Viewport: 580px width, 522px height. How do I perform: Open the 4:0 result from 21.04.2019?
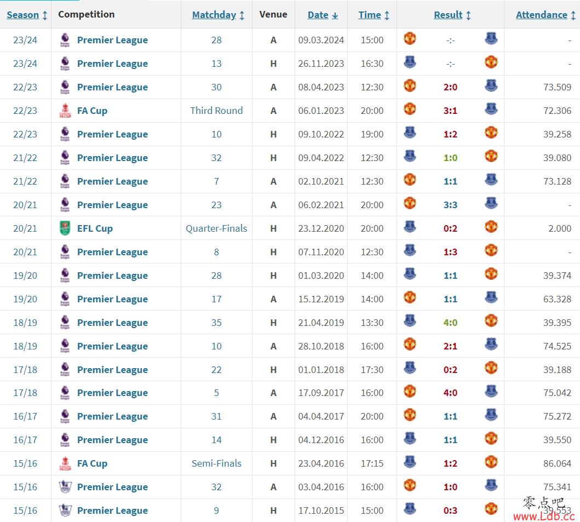[450, 323]
